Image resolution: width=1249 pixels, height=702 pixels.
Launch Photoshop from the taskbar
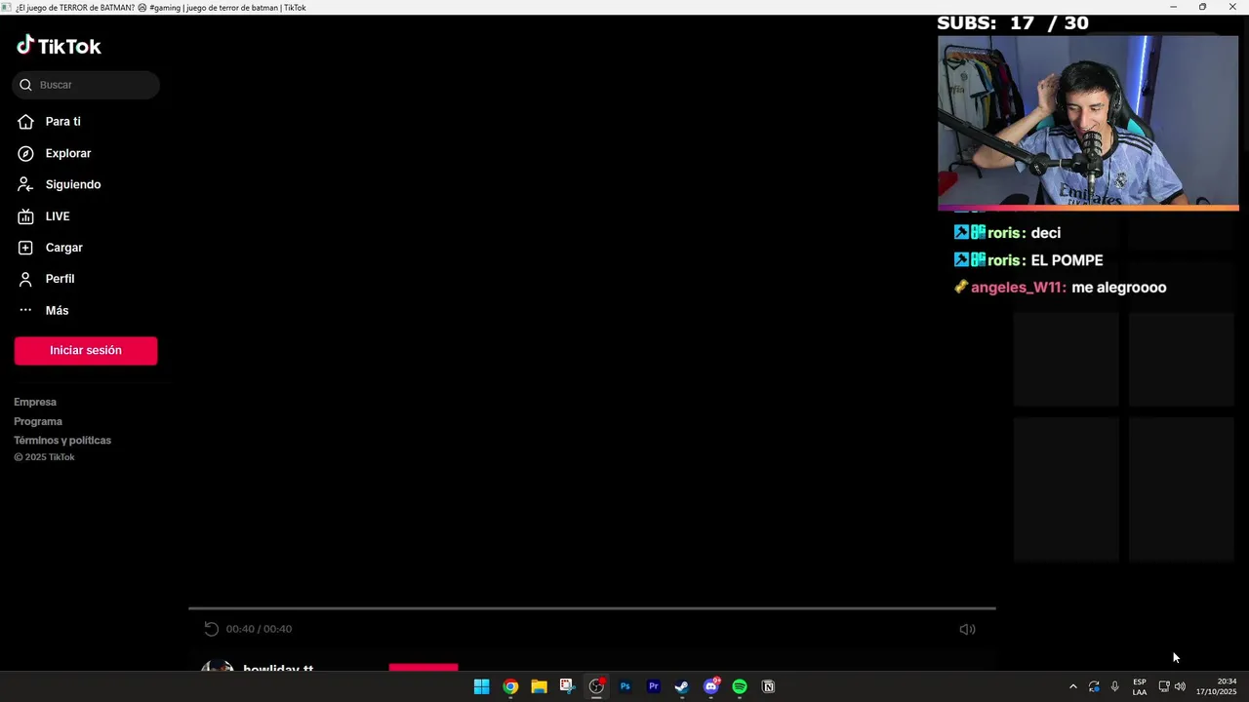click(624, 686)
